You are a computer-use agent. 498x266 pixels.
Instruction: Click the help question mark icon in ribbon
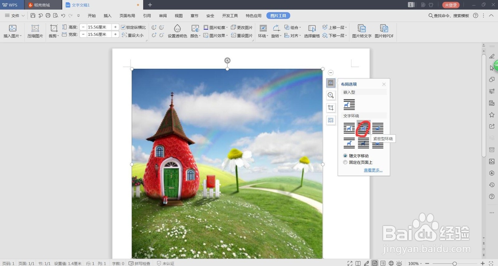pos(476,15)
